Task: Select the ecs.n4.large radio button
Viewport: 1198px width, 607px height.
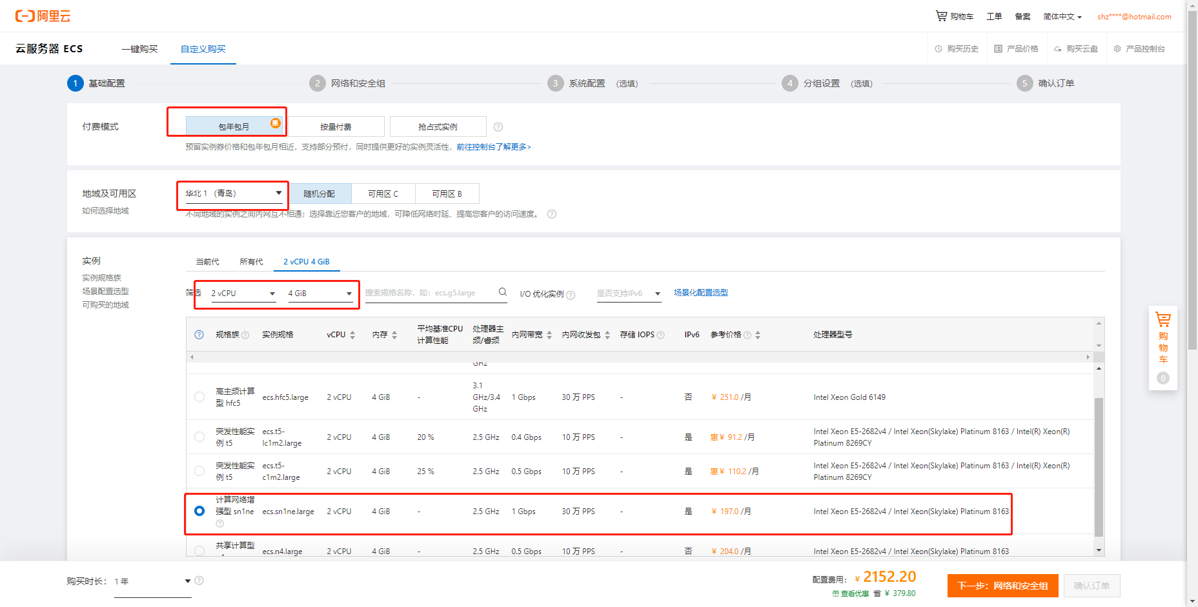Action: (x=199, y=551)
